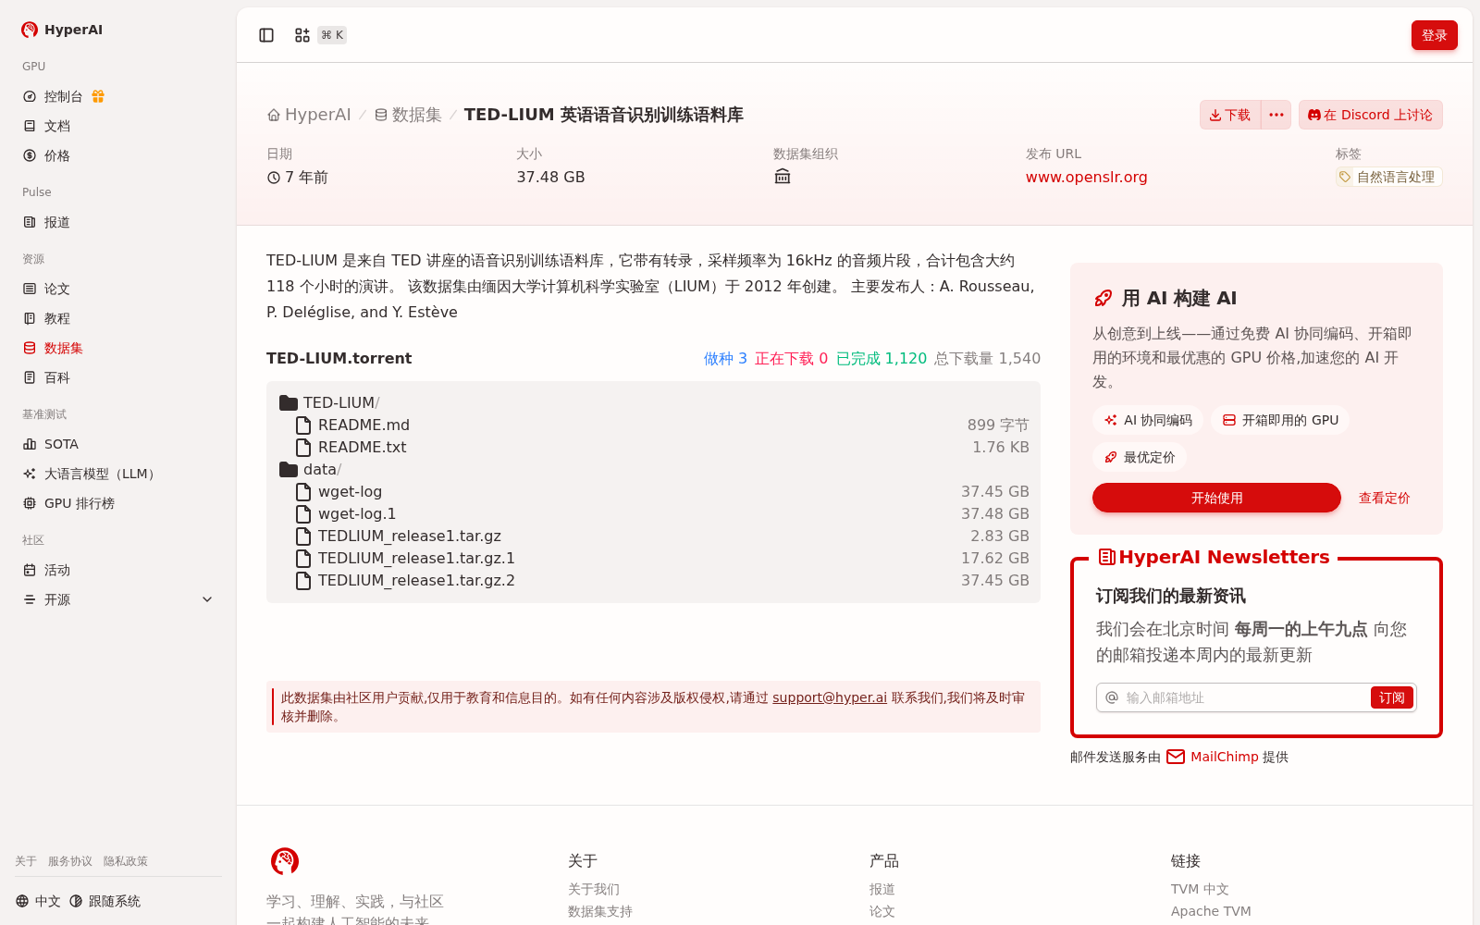
Task: Open 报道 footer product link
Action: 882,889
